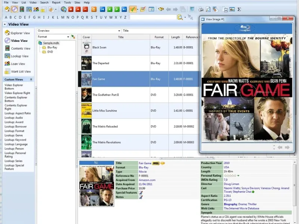Open the search options dropdown arrow
The height and width of the screenshot is (224, 299).
(185, 17)
